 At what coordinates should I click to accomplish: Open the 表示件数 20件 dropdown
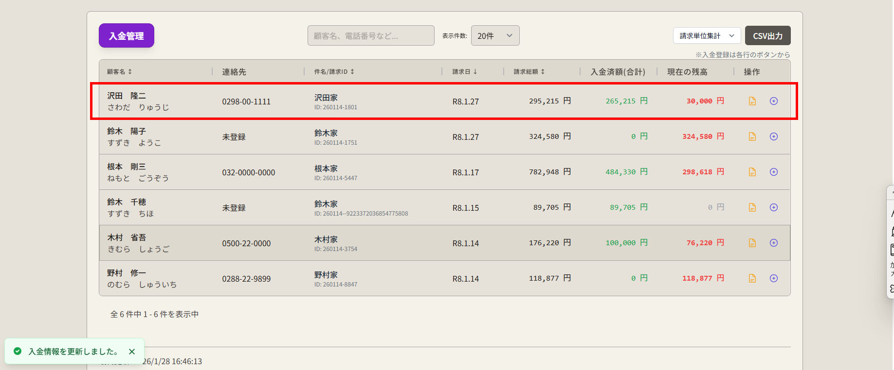[495, 36]
